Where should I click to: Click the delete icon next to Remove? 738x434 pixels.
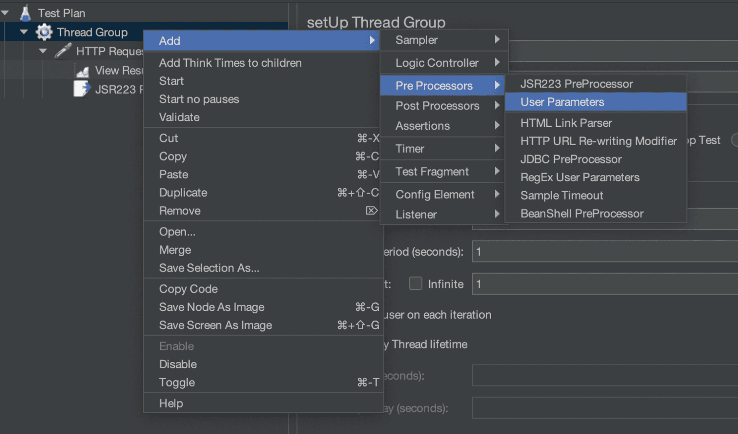[x=371, y=211]
